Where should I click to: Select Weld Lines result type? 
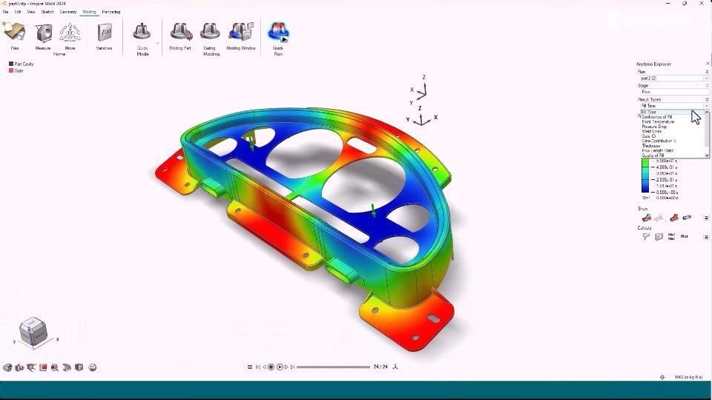tap(652, 131)
